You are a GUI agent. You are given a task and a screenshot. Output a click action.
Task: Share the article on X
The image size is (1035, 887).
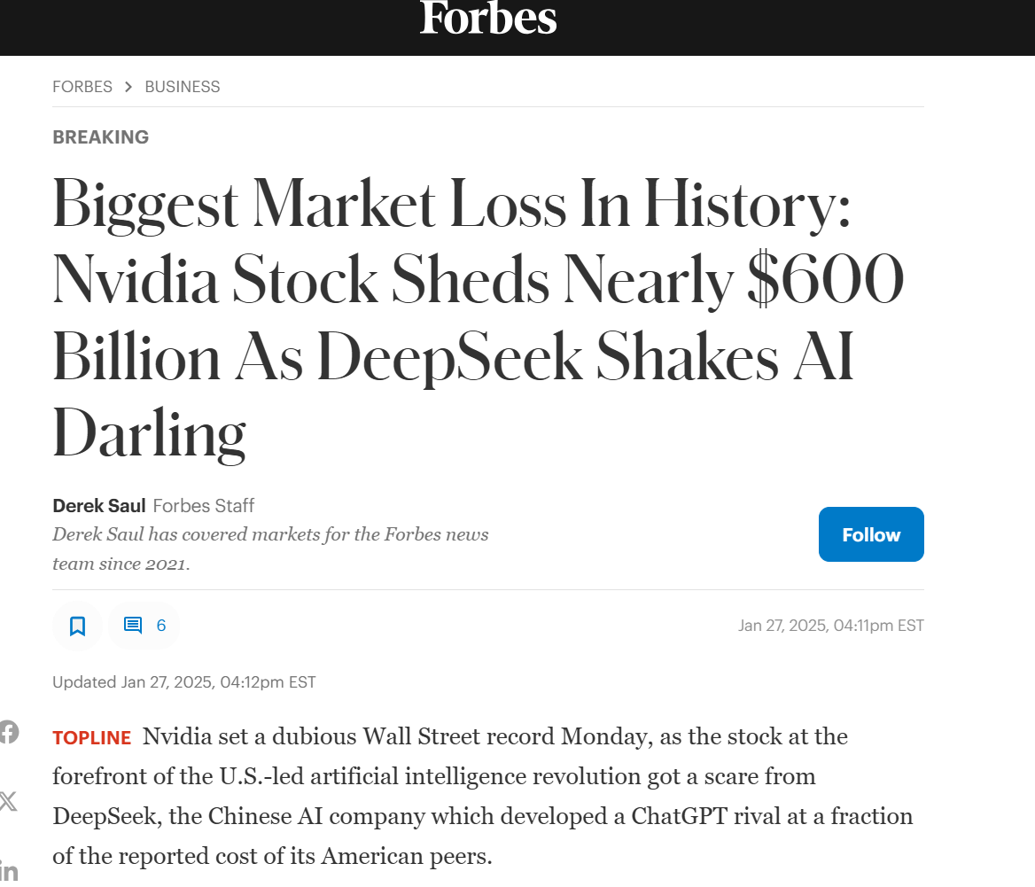tap(8, 802)
